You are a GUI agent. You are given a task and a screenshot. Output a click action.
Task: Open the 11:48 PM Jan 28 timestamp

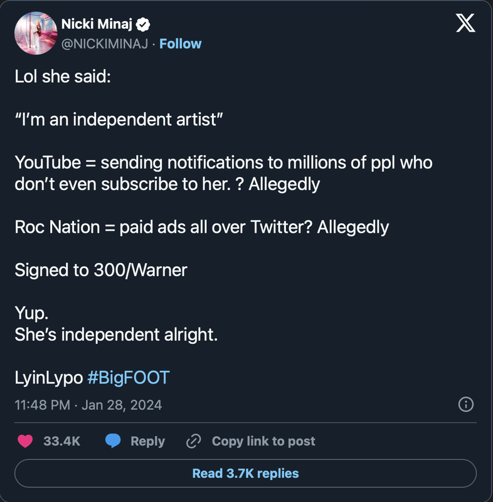tap(88, 405)
